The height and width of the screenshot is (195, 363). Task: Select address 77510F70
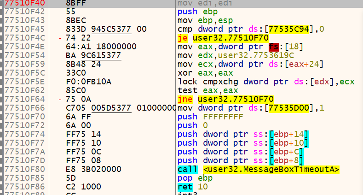25,117
